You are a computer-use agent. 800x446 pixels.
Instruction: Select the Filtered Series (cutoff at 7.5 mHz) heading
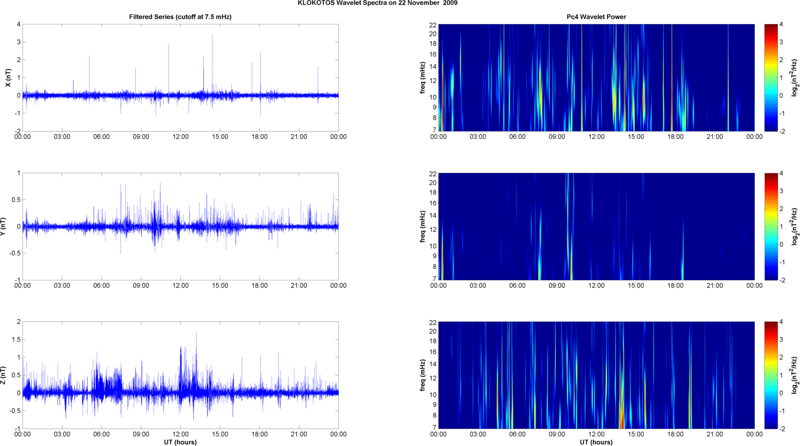[180, 17]
